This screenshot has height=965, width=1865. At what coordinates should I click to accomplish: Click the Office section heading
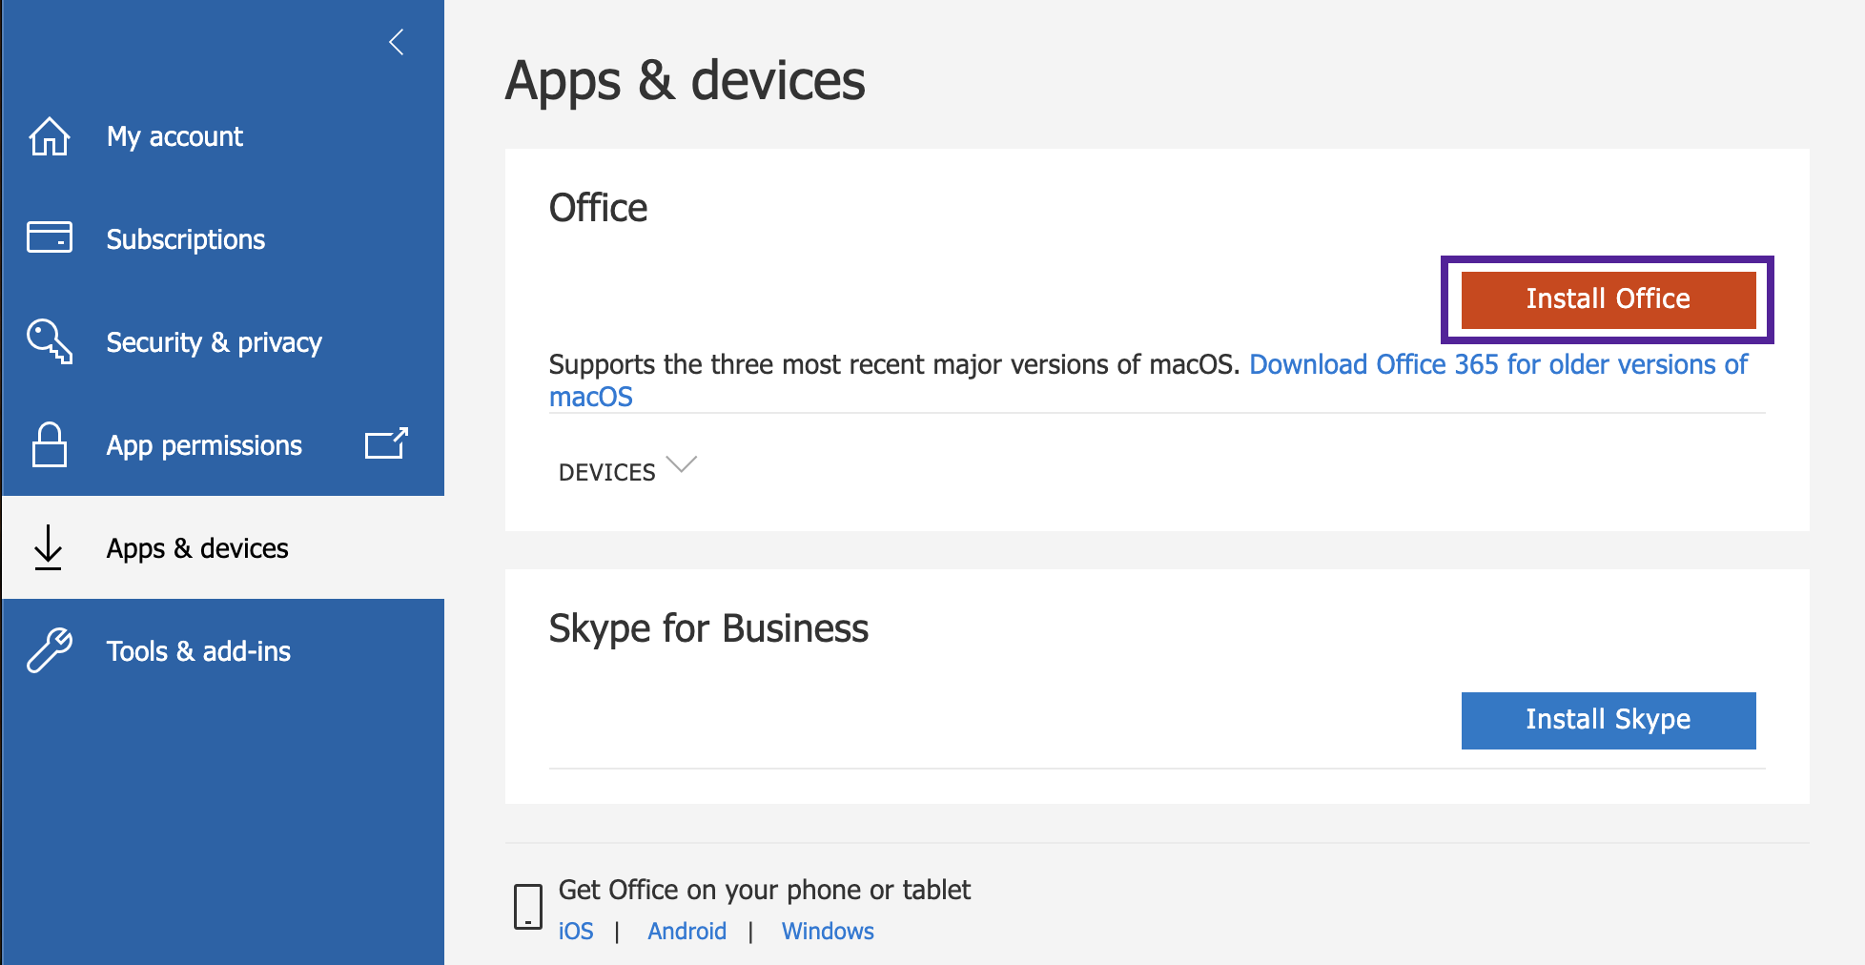click(x=598, y=208)
